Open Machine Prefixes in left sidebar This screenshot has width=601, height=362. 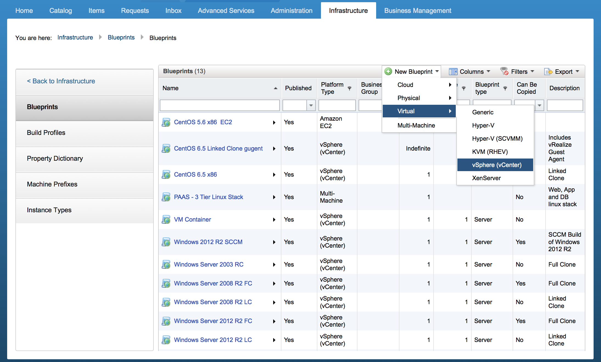52,184
